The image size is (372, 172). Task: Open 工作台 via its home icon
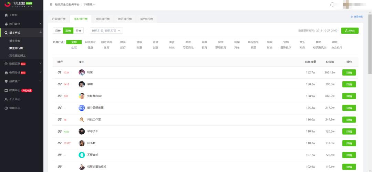click(x=6, y=15)
